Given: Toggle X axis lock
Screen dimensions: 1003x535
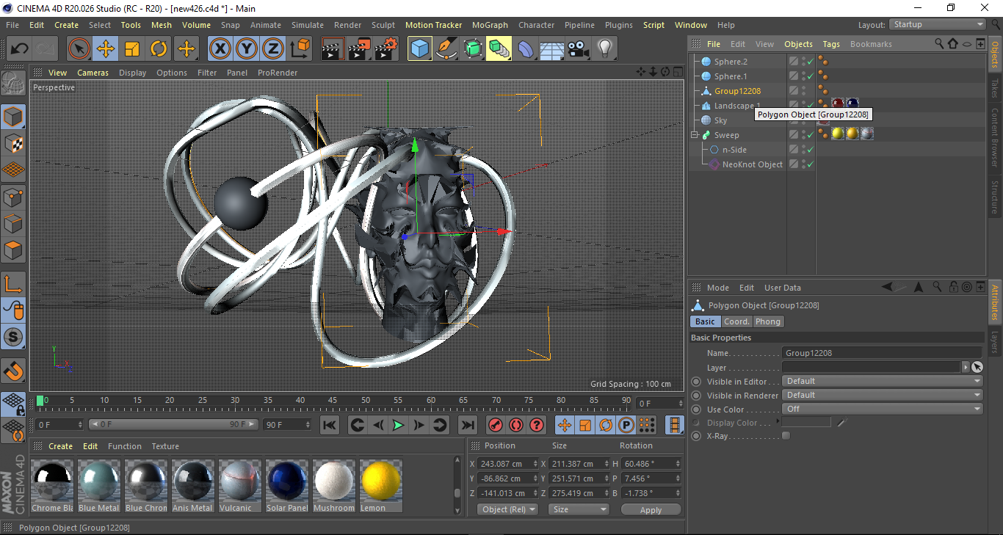Looking at the screenshot, I should 220,49.
